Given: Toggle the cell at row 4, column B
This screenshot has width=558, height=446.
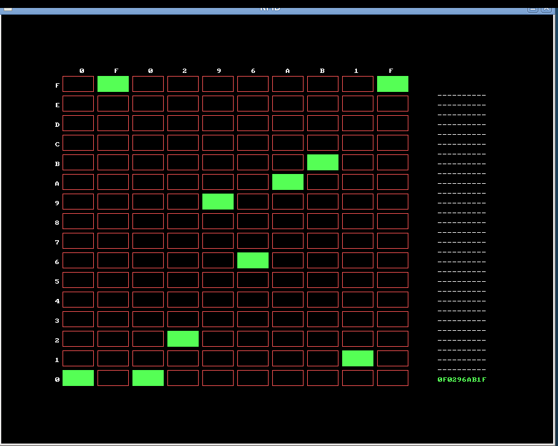Looking at the screenshot, I should [323, 300].
